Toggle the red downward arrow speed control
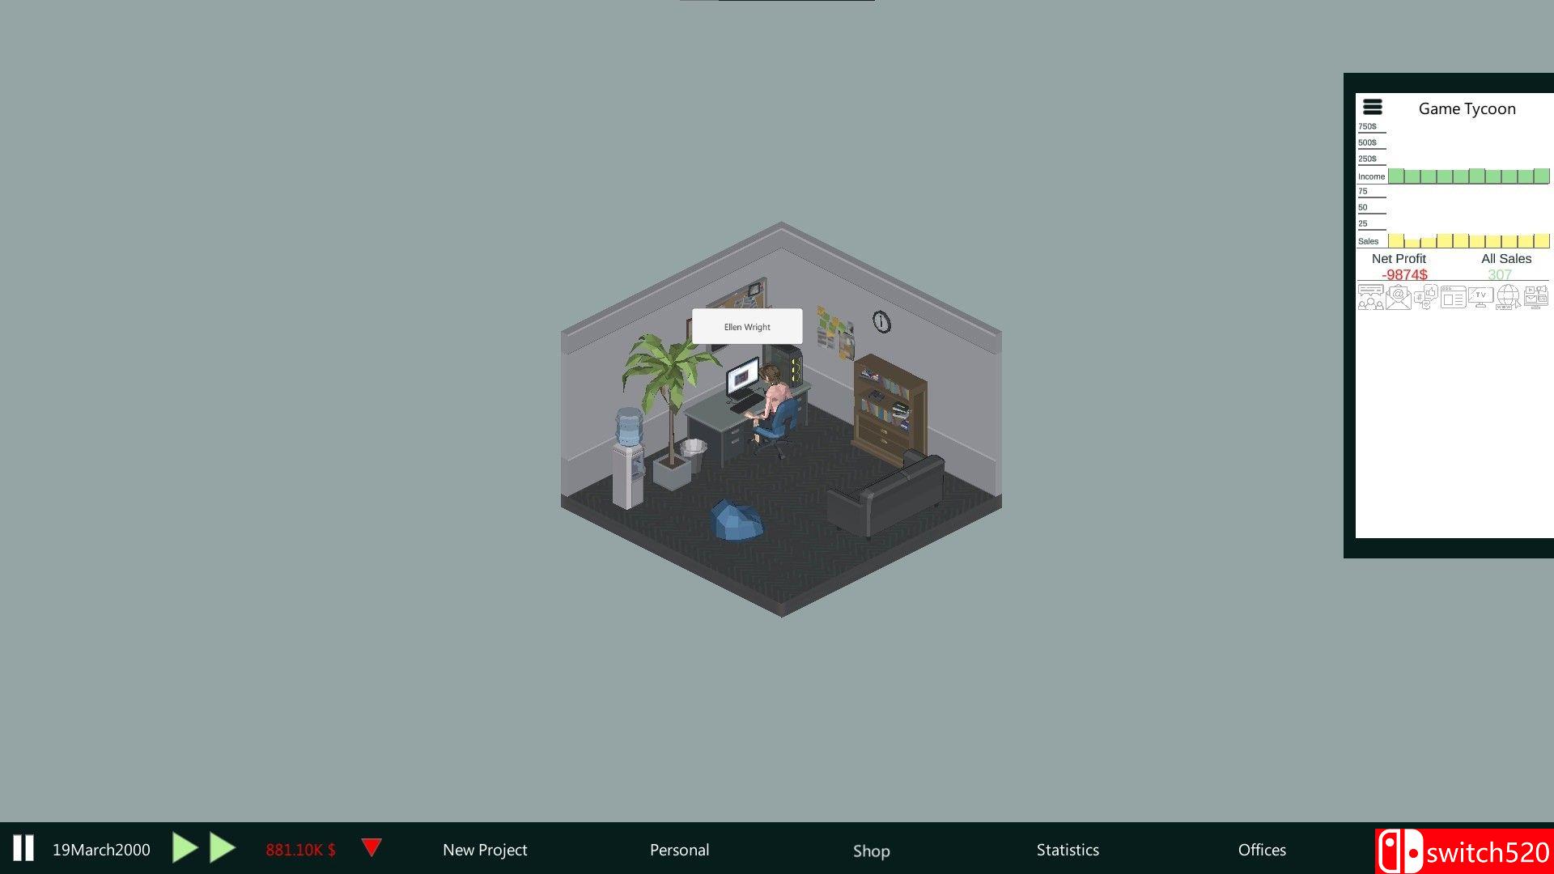The width and height of the screenshot is (1554, 874). coord(371,850)
